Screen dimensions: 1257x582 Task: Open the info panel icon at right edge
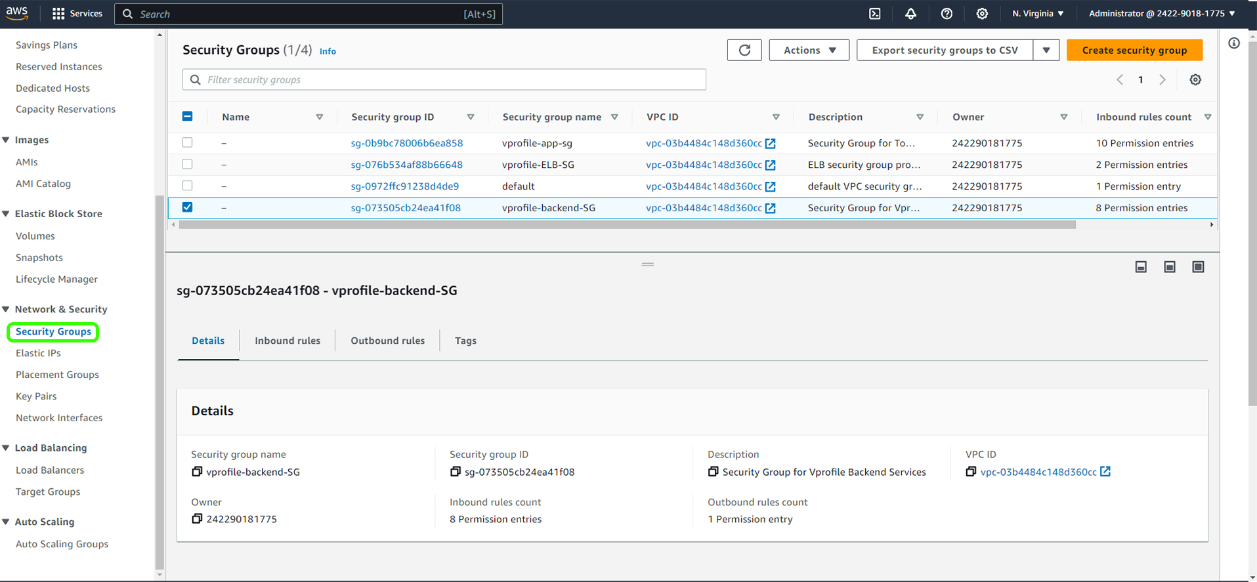click(x=1234, y=43)
